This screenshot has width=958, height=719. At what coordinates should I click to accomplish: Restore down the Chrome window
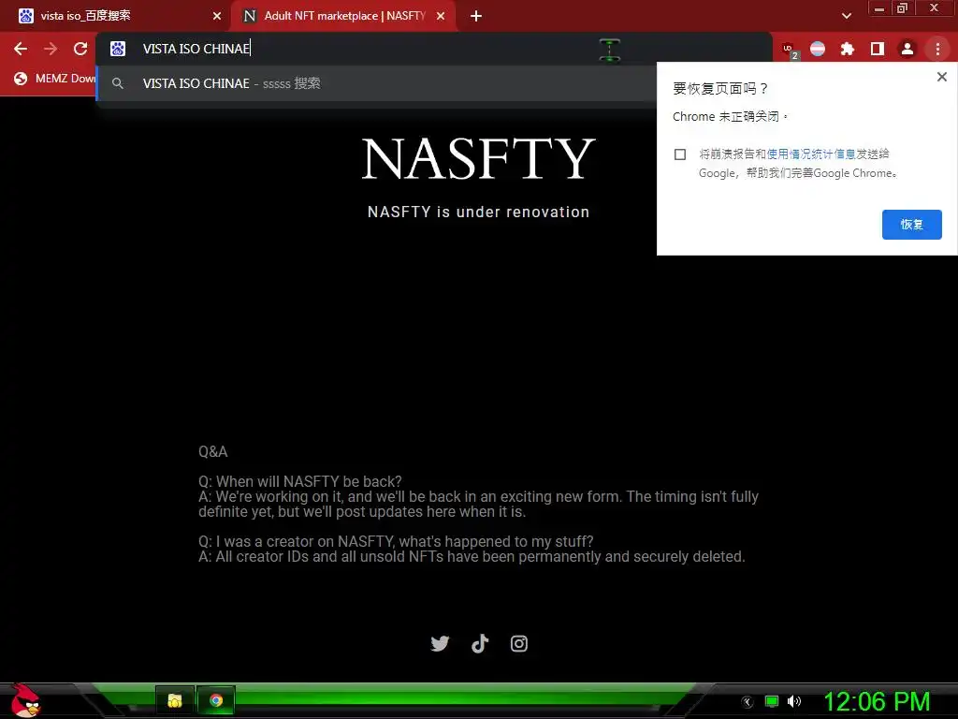click(902, 8)
